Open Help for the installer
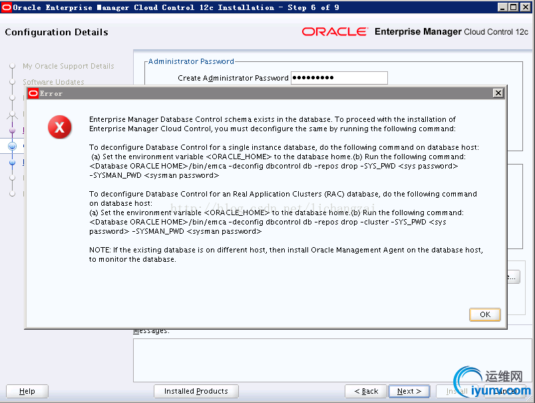Image resolution: width=535 pixels, height=403 pixels. coord(27,391)
